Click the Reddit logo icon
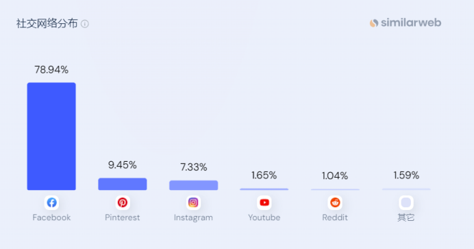Viewport: 474px width, 249px height. [335, 202]
